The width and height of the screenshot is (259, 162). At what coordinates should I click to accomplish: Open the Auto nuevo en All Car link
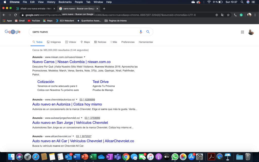point(83,141)
